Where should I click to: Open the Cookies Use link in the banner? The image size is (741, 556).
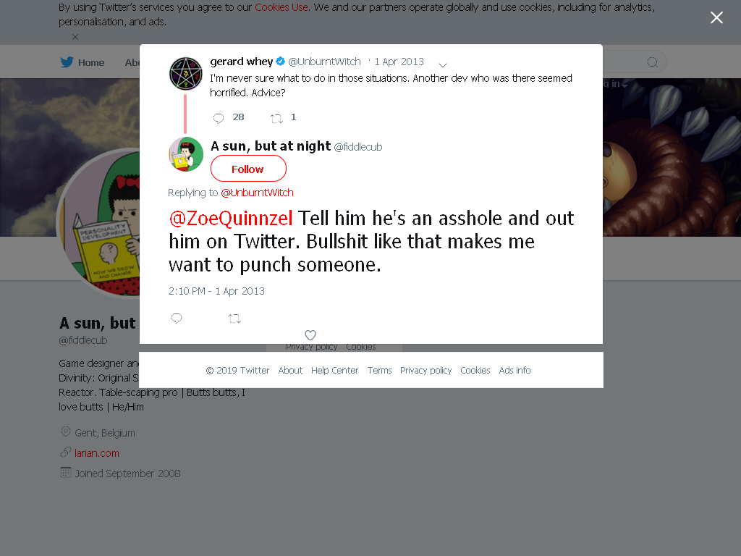(x=281, y=7)
